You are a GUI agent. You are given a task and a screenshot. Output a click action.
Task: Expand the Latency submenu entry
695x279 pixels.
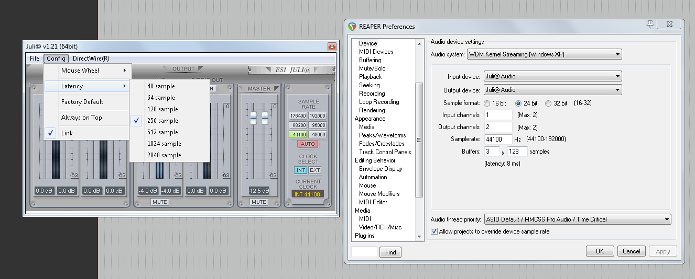pos(88,86)
